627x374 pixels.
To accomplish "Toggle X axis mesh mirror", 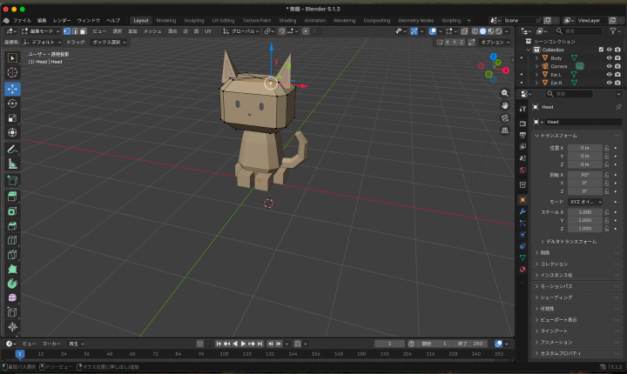I will 448,42.
